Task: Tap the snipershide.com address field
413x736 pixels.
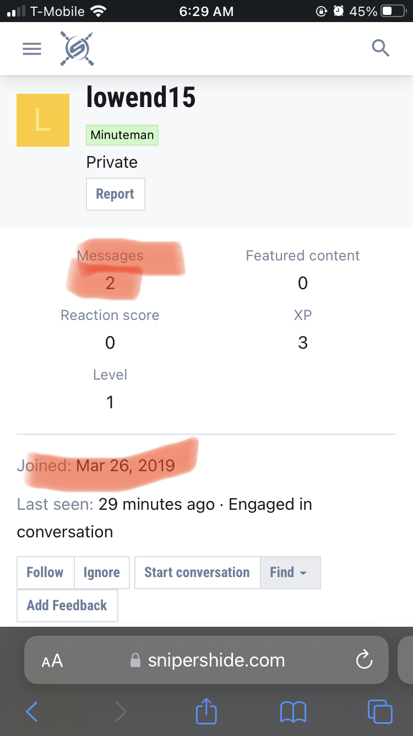Action: pos(216,660)
